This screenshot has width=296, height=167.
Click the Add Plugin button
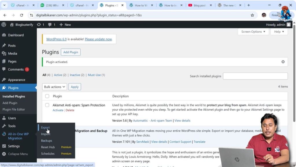(71, 52)
